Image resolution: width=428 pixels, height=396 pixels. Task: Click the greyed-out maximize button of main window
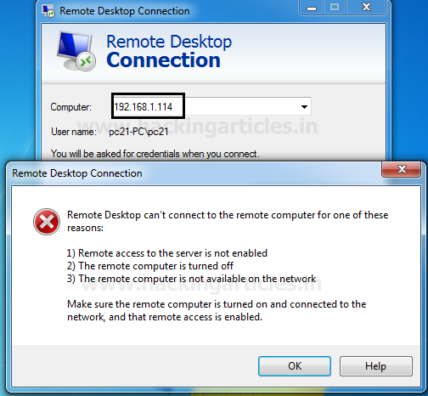click(x=335, y=8)
